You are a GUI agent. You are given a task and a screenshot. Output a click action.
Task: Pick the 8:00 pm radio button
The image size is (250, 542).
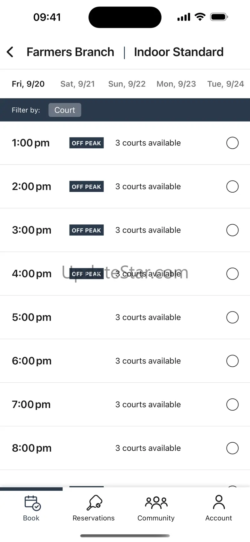(x=232, y=448)
